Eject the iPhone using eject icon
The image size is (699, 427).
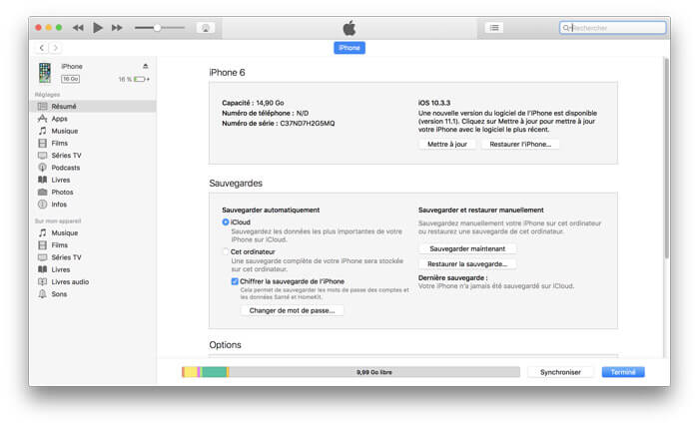coord(146,66)
